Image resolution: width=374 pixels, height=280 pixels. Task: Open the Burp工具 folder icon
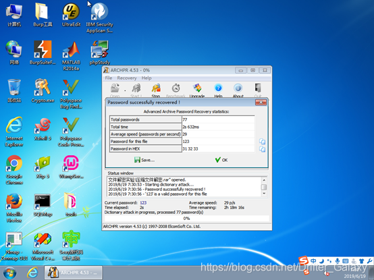(x=43, y=15)
